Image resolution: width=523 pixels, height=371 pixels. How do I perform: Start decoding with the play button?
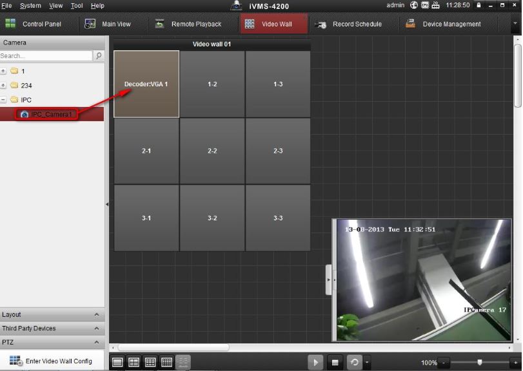pos(315,362)
